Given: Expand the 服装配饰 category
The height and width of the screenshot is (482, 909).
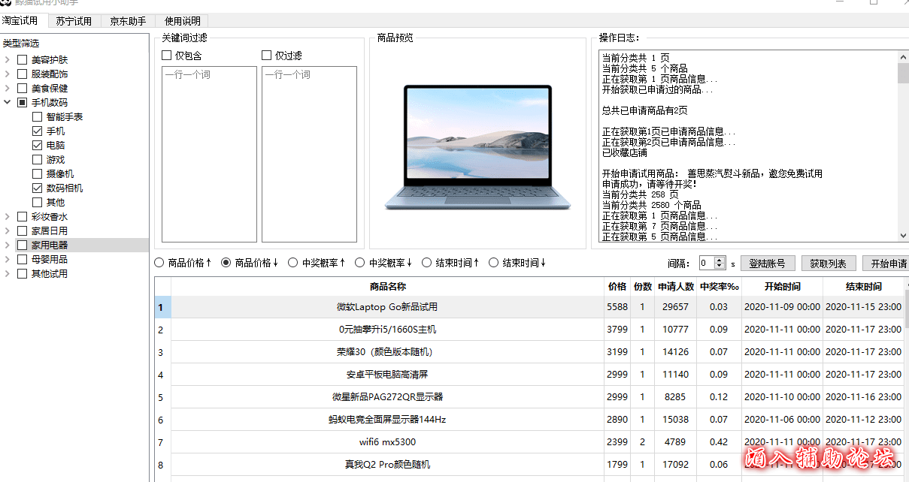Looking at the screenshot, I should [7, 74].
